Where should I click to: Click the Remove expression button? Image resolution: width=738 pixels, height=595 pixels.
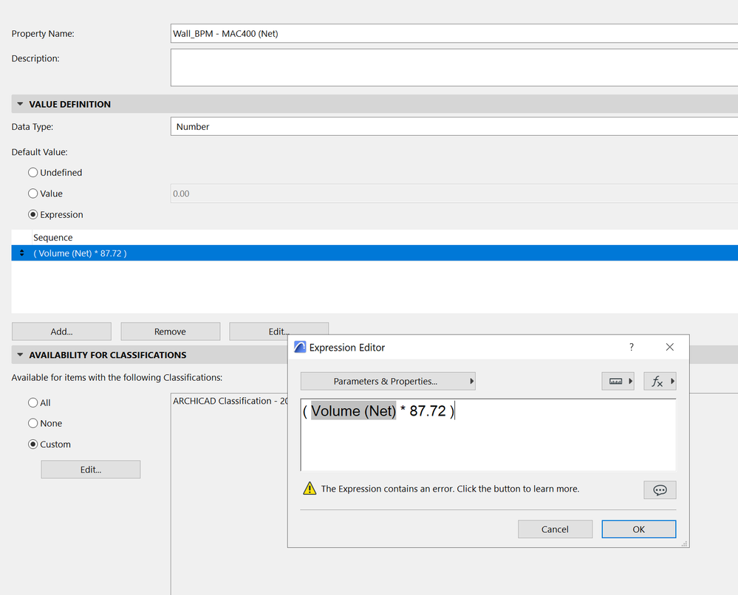point(171,331)
